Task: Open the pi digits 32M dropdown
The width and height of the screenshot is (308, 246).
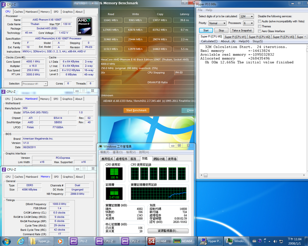Action: (246, 16)
